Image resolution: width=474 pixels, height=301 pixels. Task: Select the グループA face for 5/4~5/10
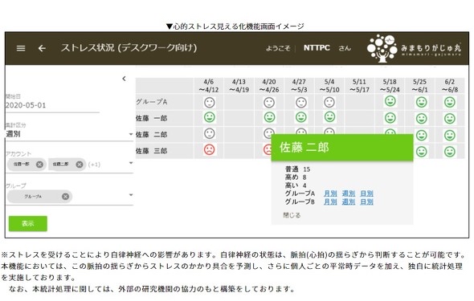329,103
